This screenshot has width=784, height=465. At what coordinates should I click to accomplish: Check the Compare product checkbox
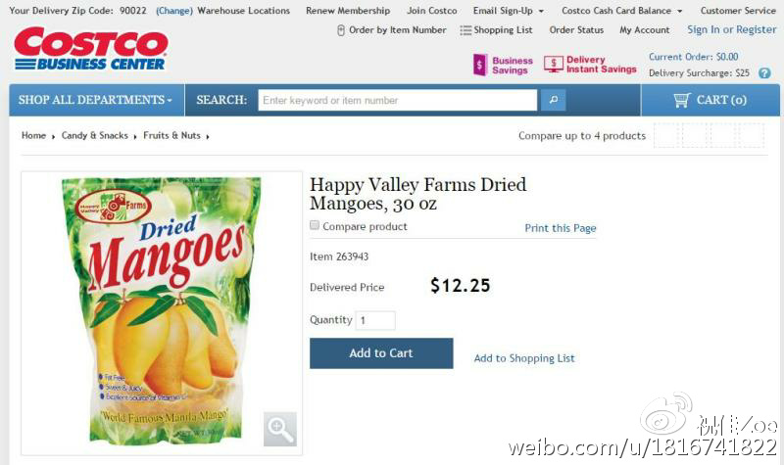click(x=315, y=225)
